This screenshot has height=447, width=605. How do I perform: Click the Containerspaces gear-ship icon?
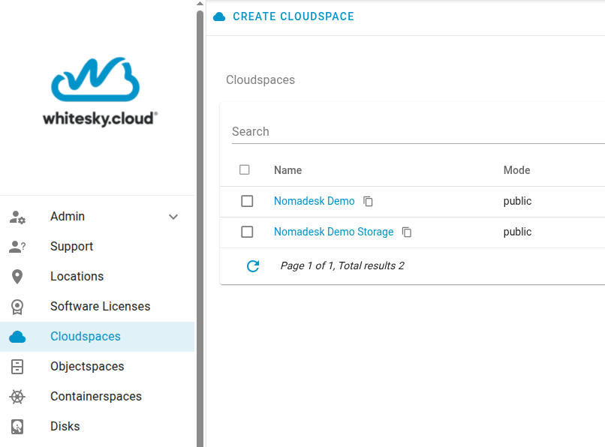[18, 396]
